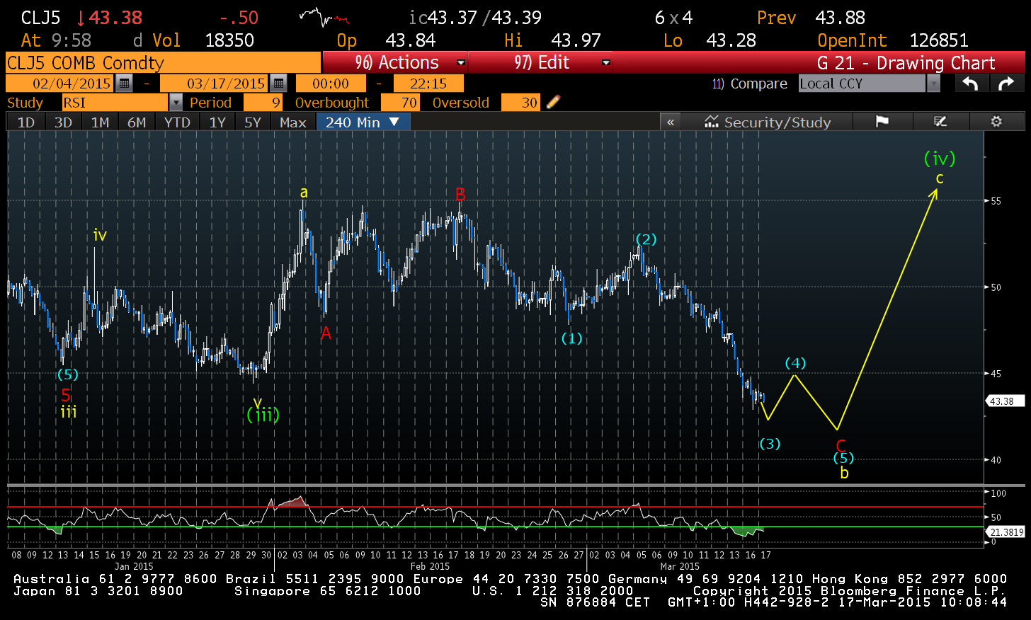Open chart settings gear icon
The height and width of the screenshot is (620, 1031).
tap(996, 122)
